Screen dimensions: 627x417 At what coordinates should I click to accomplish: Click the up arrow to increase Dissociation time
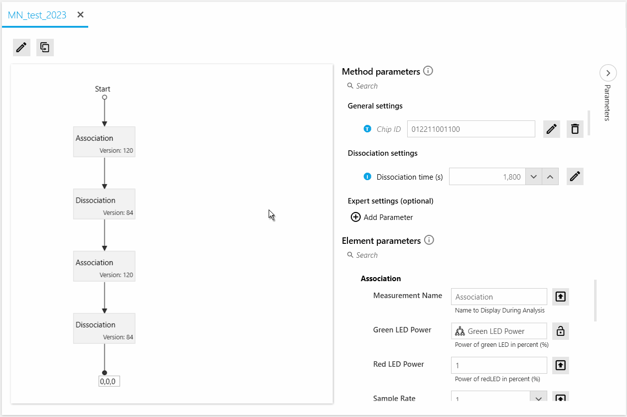(x=550, y=176)
